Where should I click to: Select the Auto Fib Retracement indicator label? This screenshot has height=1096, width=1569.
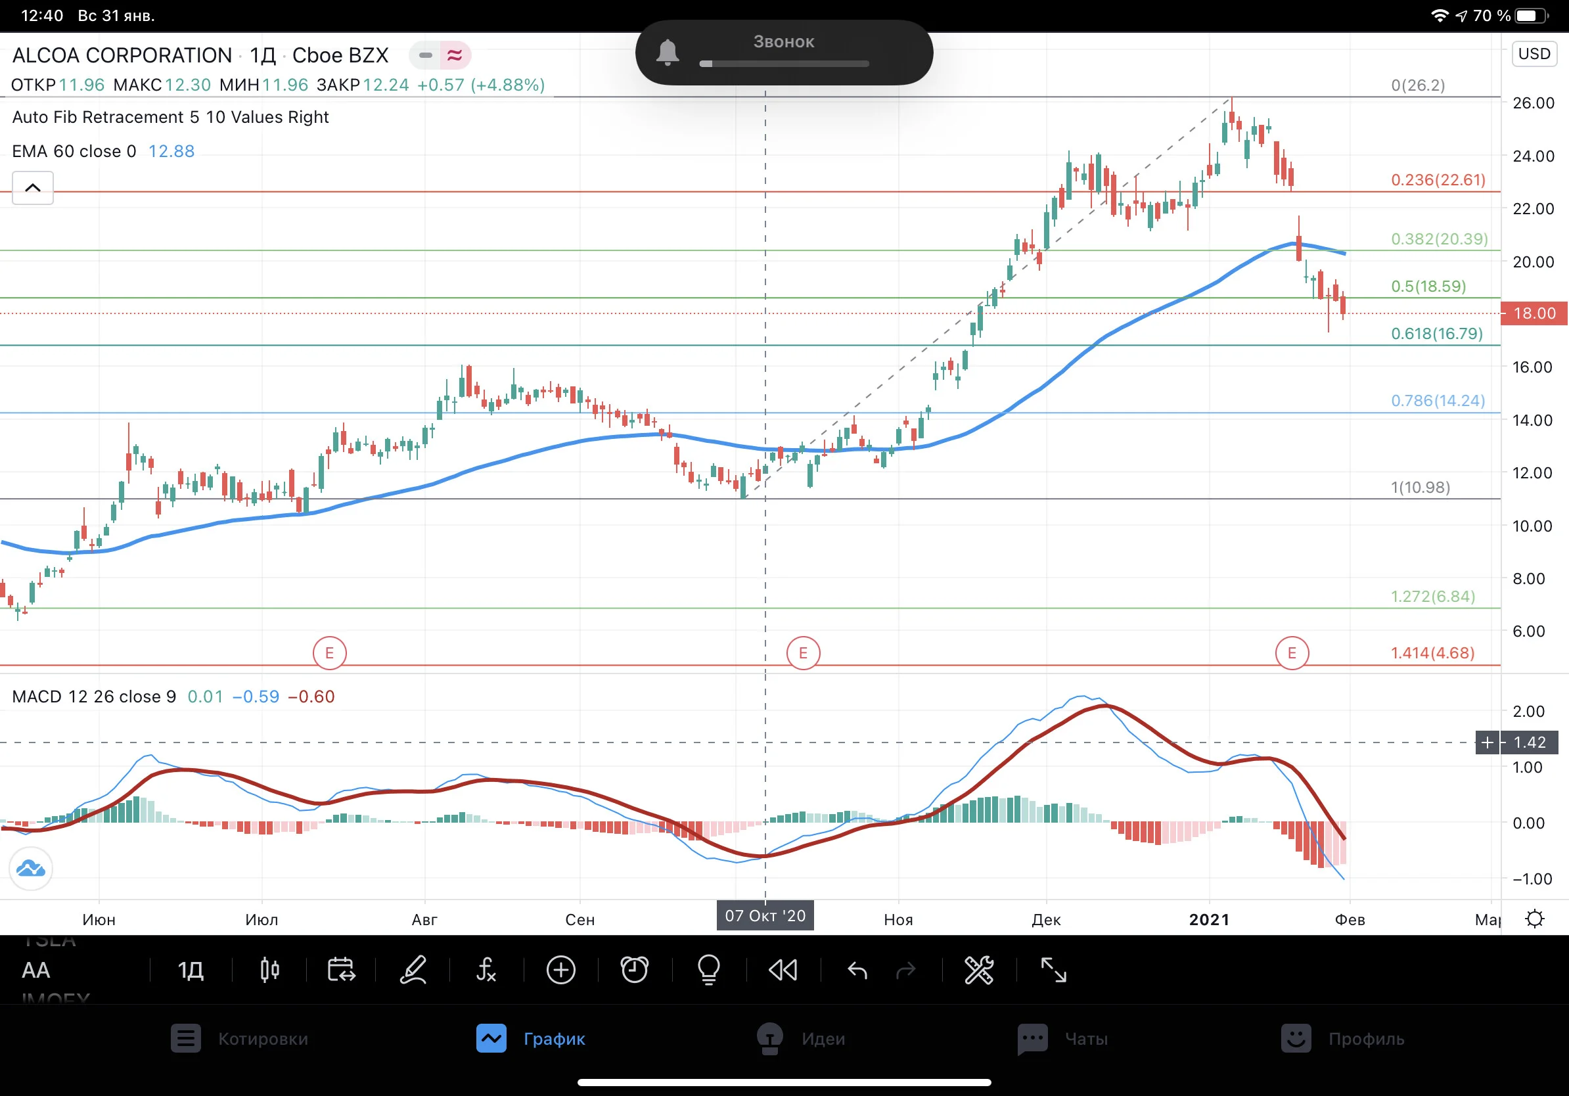171,117
